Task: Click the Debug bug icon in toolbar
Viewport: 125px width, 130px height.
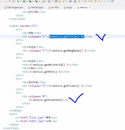Action: (x=18, y=1)
